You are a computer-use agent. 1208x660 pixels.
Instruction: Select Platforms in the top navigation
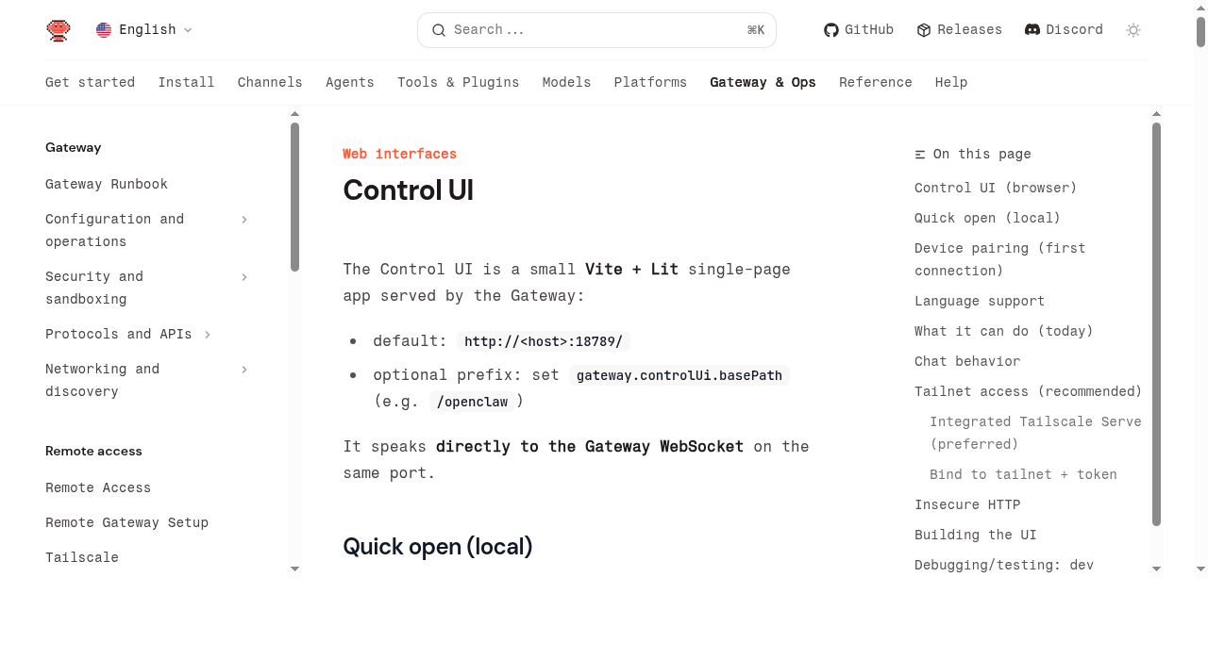(650, 82)
